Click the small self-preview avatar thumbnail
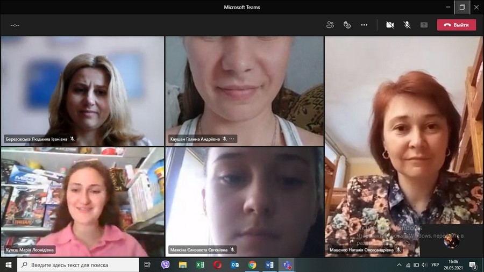This screenshot has height=272, width=484. [451, 241]
